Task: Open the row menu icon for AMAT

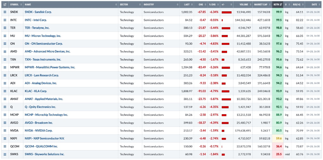Action: 5,99
